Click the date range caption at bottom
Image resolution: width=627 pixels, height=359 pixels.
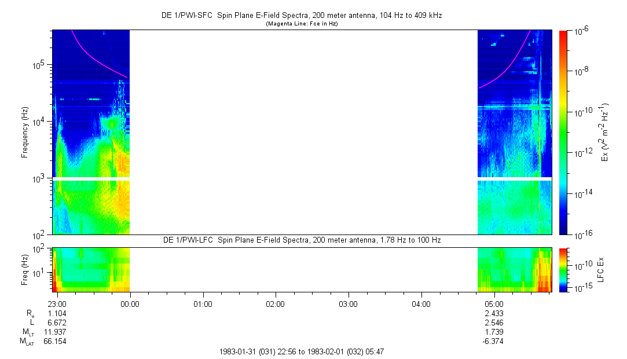(301, 351)
